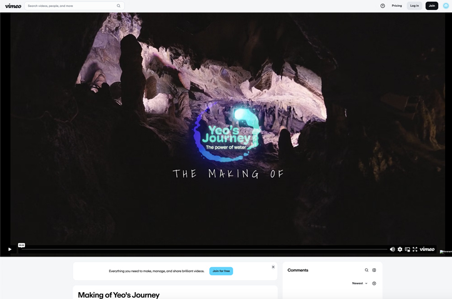Open the Vimeo logo in the player bar

[x=427, y=249]
